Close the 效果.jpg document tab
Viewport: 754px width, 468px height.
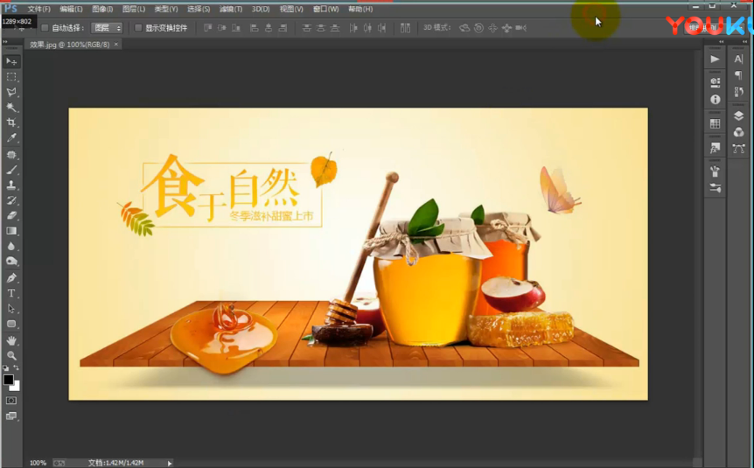(115, 45)
